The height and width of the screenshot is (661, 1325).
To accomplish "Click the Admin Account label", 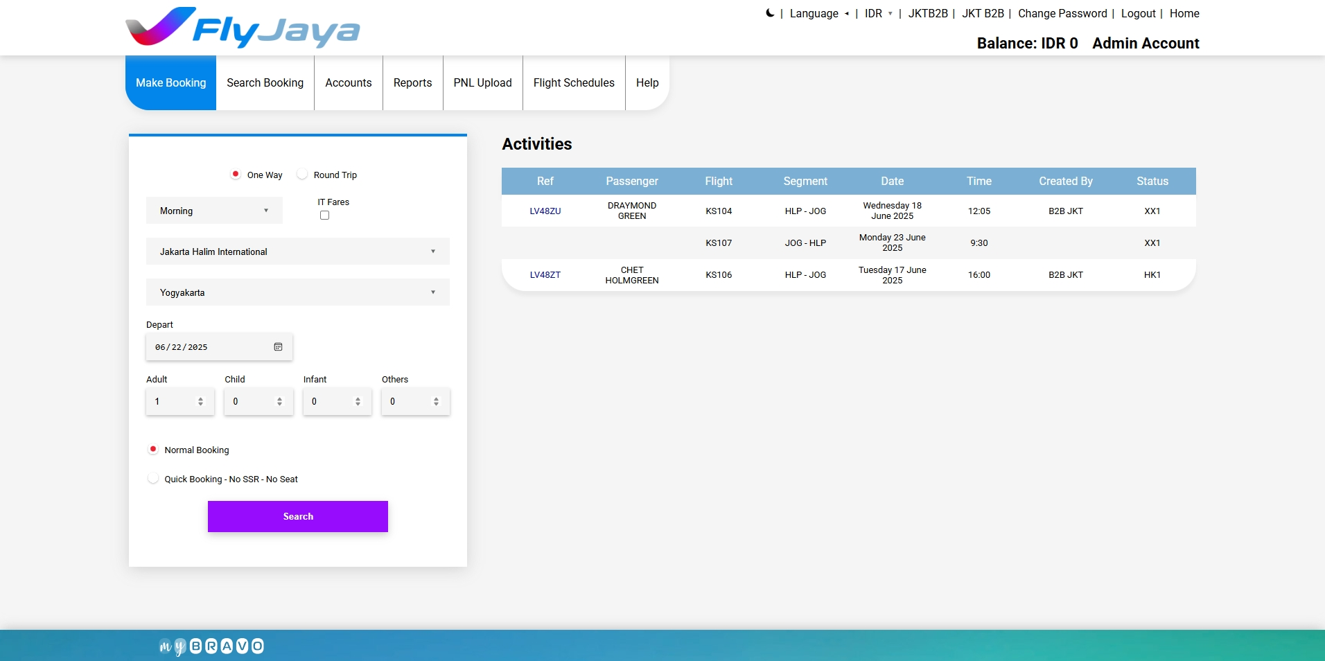I will 1146,43.
